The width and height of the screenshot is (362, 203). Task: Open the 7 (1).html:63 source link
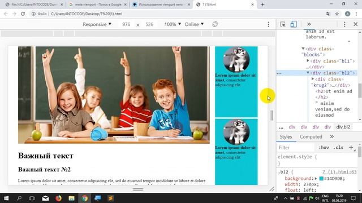(339, 172)
